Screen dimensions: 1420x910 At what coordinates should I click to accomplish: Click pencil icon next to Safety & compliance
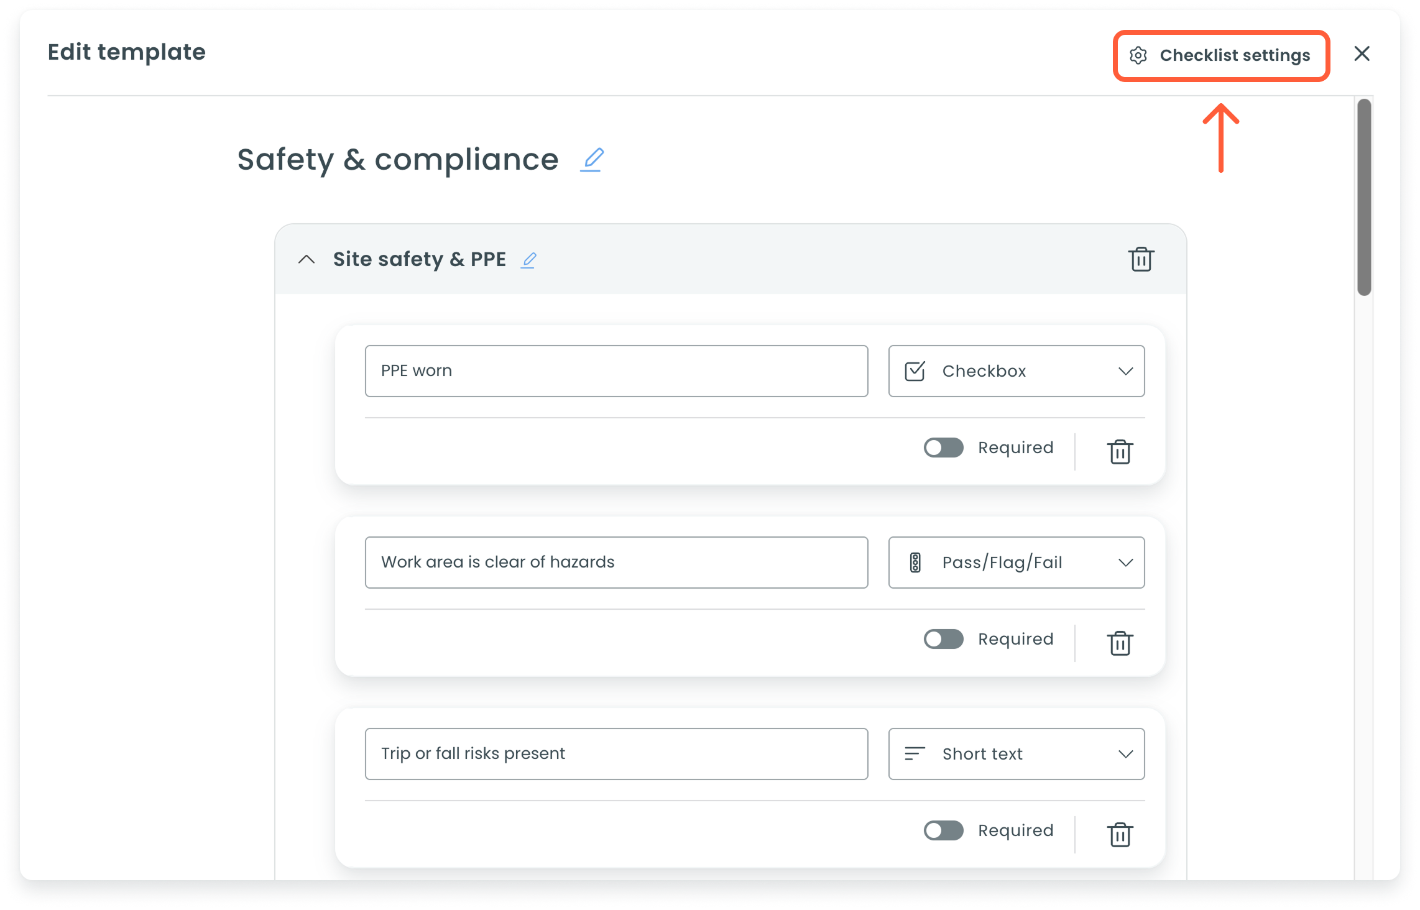592,160
